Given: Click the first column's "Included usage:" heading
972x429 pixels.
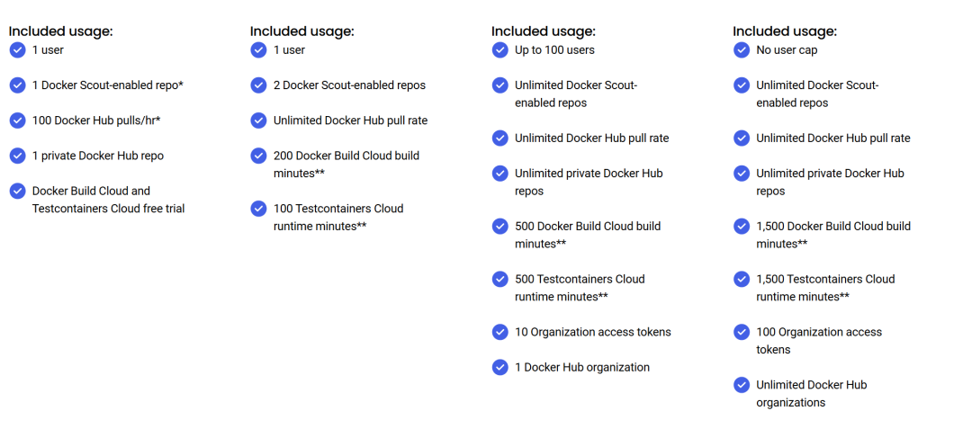Looking at the screenshot, I should 61,31.
